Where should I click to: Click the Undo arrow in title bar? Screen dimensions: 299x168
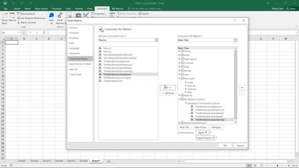coord(14,3)
